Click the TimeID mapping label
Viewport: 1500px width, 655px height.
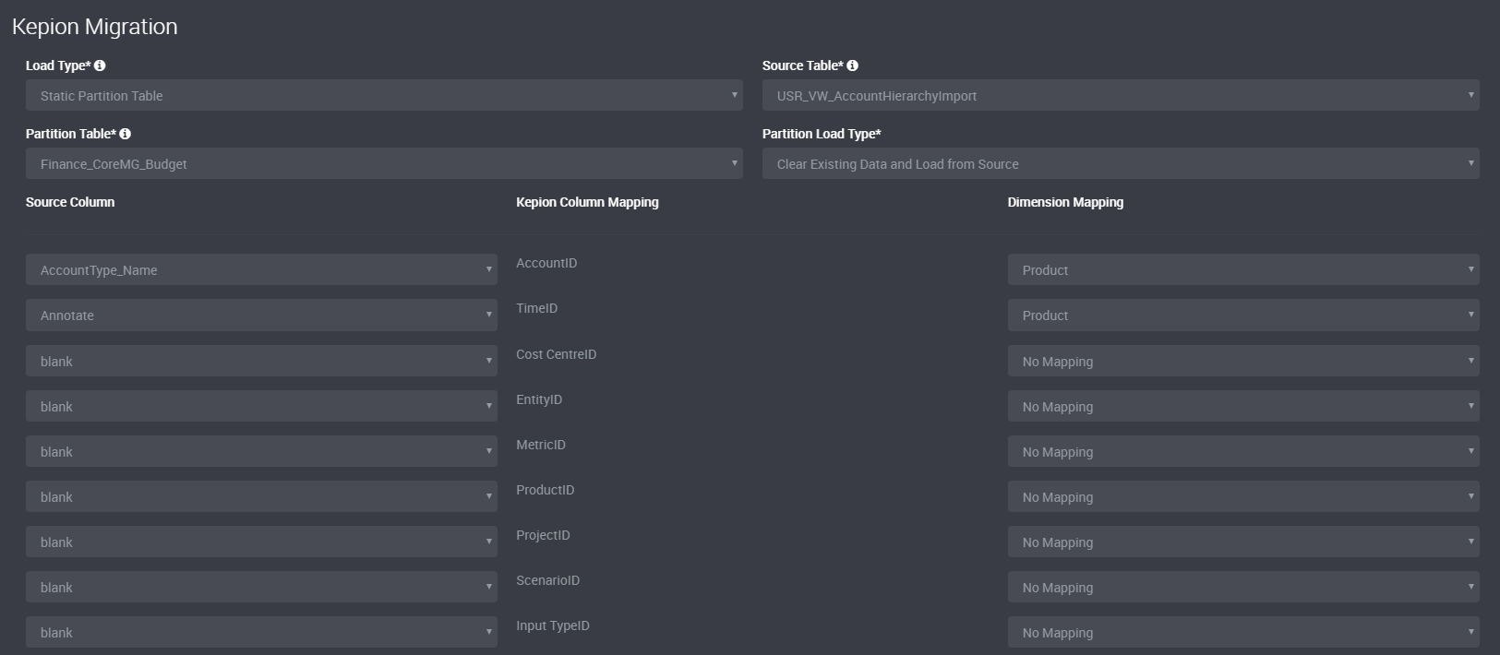[x=536, y=308]
